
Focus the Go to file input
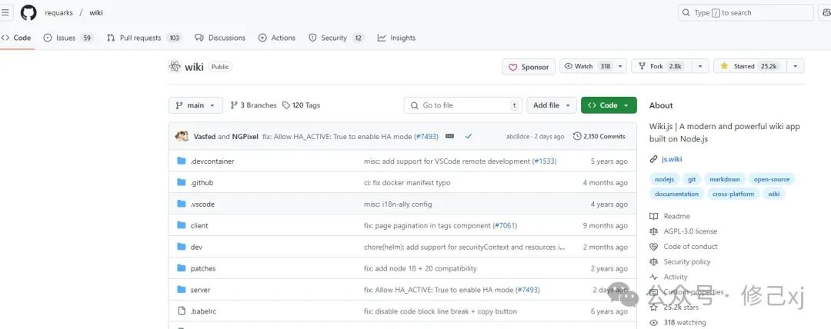point(462,105)
